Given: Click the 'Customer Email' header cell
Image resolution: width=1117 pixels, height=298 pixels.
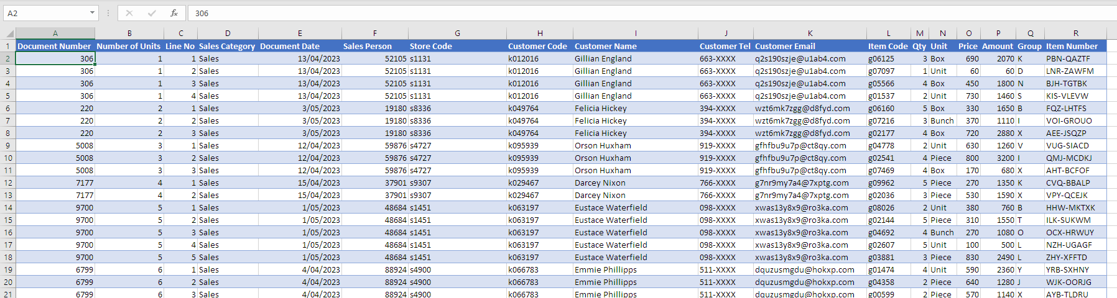Looking at the screenshot, I should point(810,46).
